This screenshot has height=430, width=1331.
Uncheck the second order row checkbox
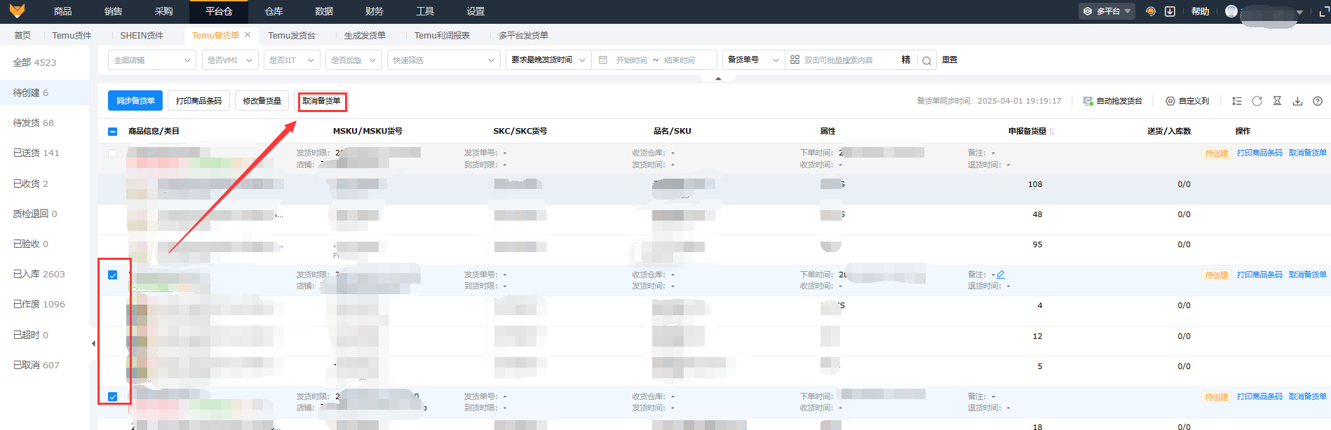[113, 275]
